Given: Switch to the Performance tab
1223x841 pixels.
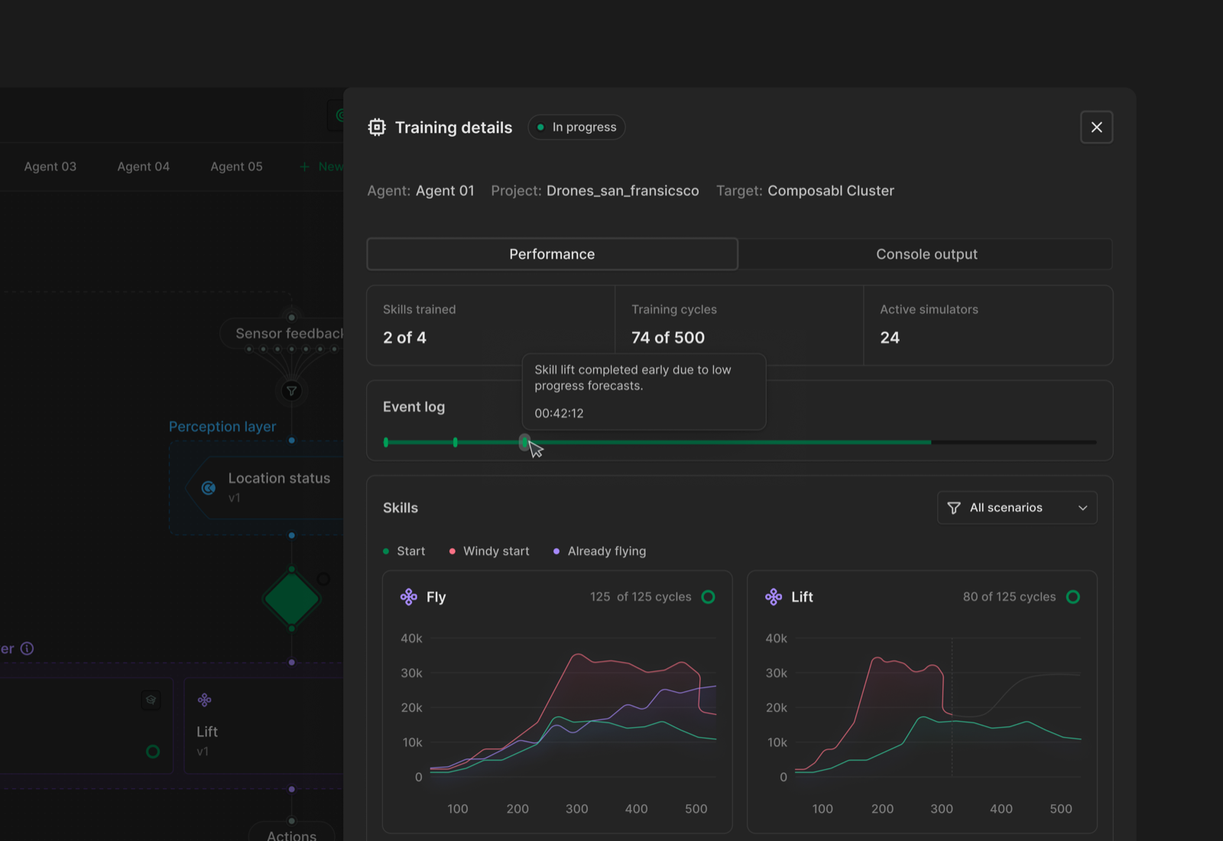Looking at the screenshot, I should (x=552, y=254).
